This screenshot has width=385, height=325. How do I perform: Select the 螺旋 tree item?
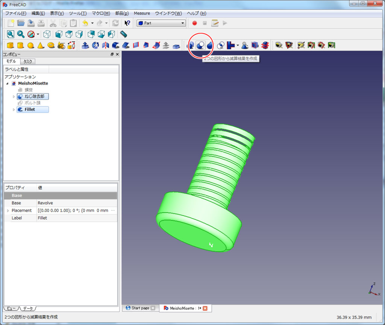click(x=29, y=90)
